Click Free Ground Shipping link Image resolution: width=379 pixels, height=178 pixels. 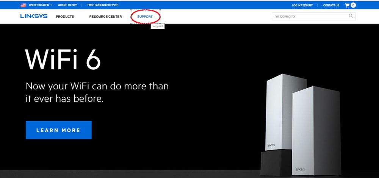click(103, 5)
